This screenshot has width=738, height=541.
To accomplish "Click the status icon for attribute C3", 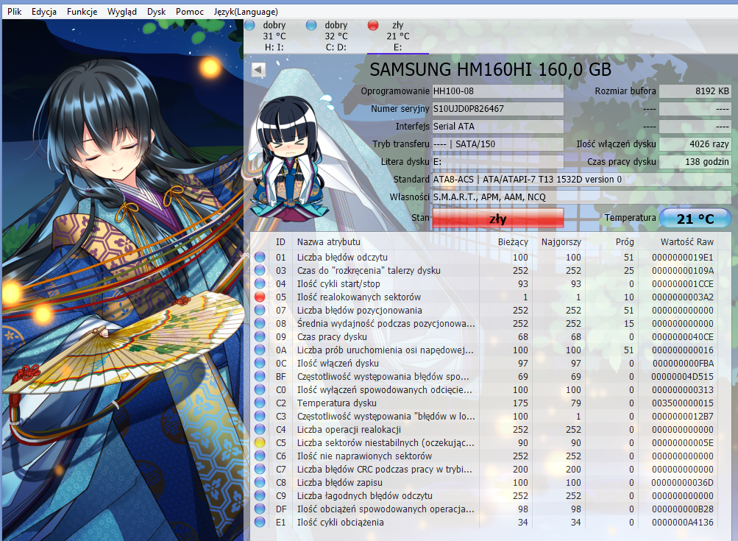I will (260, 416).
